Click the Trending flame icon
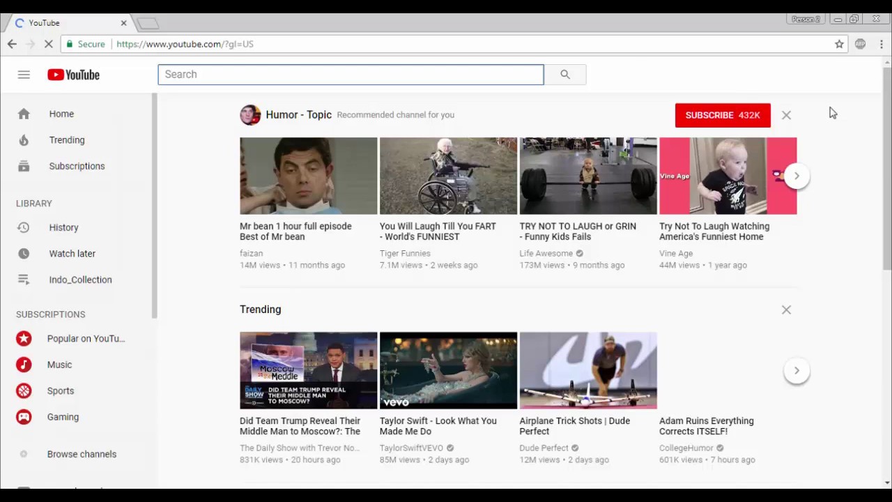The height and width of the screenshot is (502, 892). click(24, 140)
